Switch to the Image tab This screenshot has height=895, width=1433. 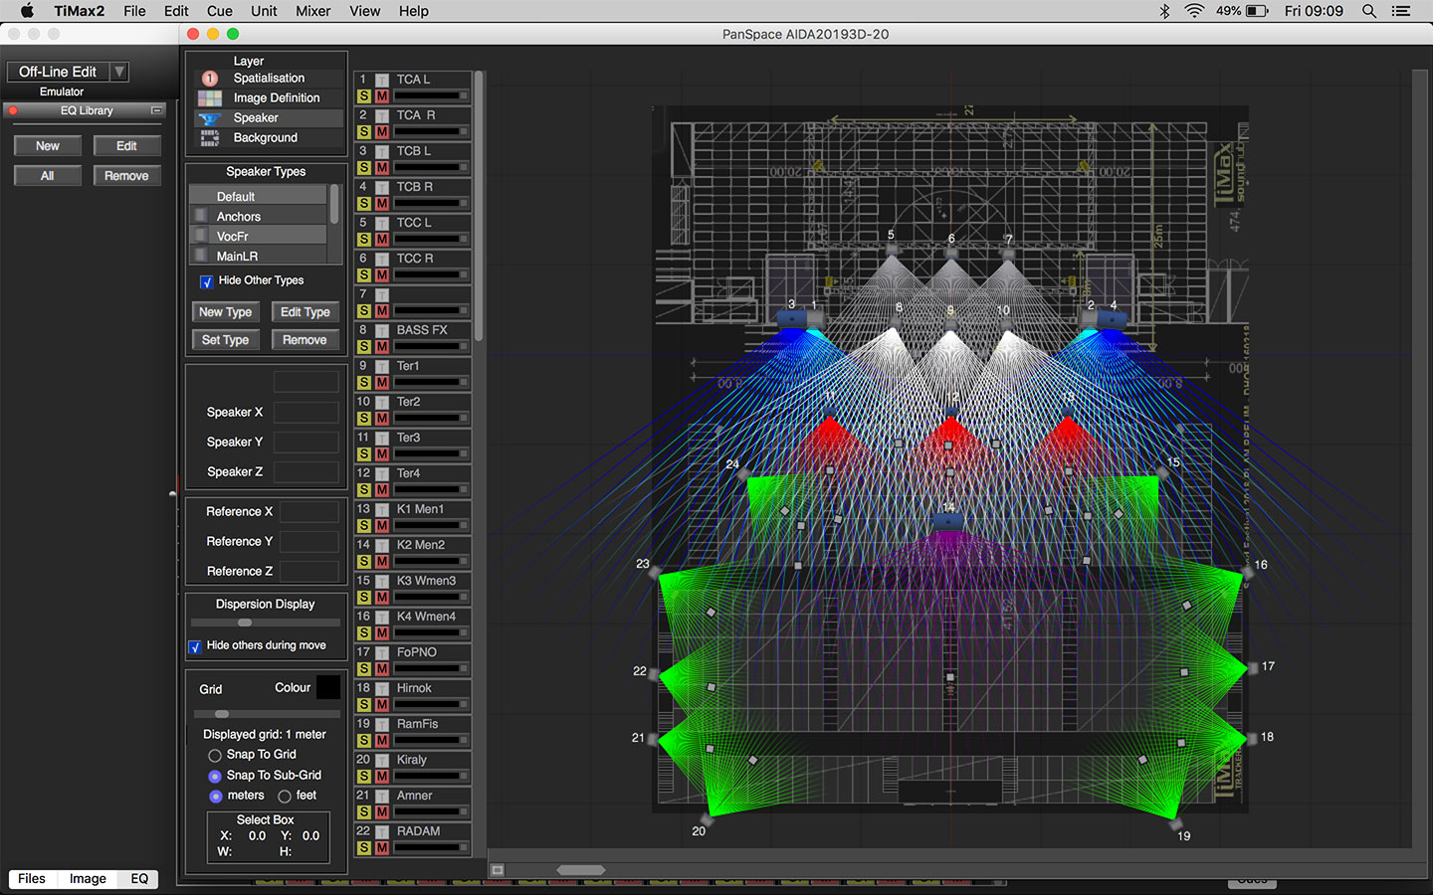87,879
